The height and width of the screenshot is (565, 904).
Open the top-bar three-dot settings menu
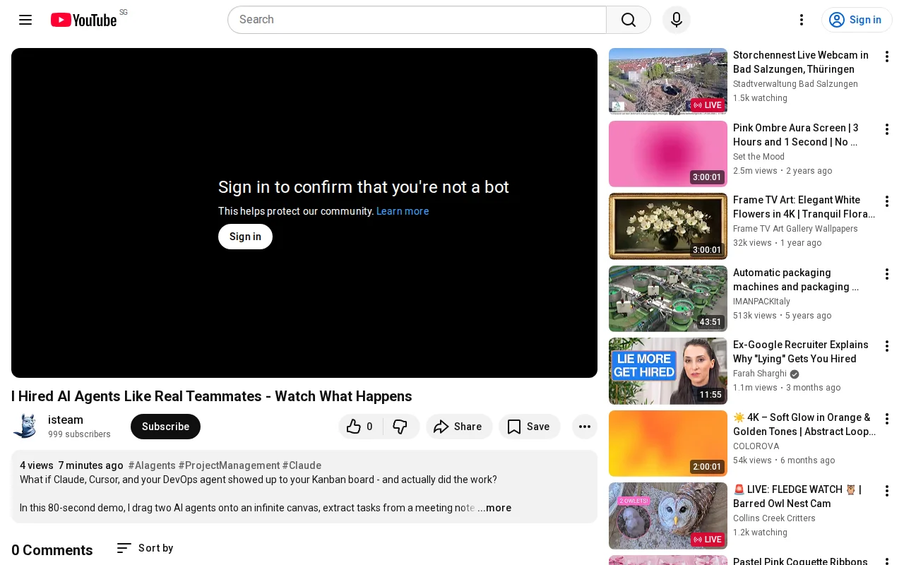[x=802, y=20]
